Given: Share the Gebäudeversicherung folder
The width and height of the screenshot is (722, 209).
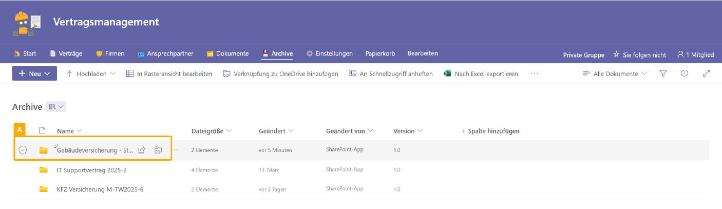Looking at the screenshot, I should click(x=142, y=150).
